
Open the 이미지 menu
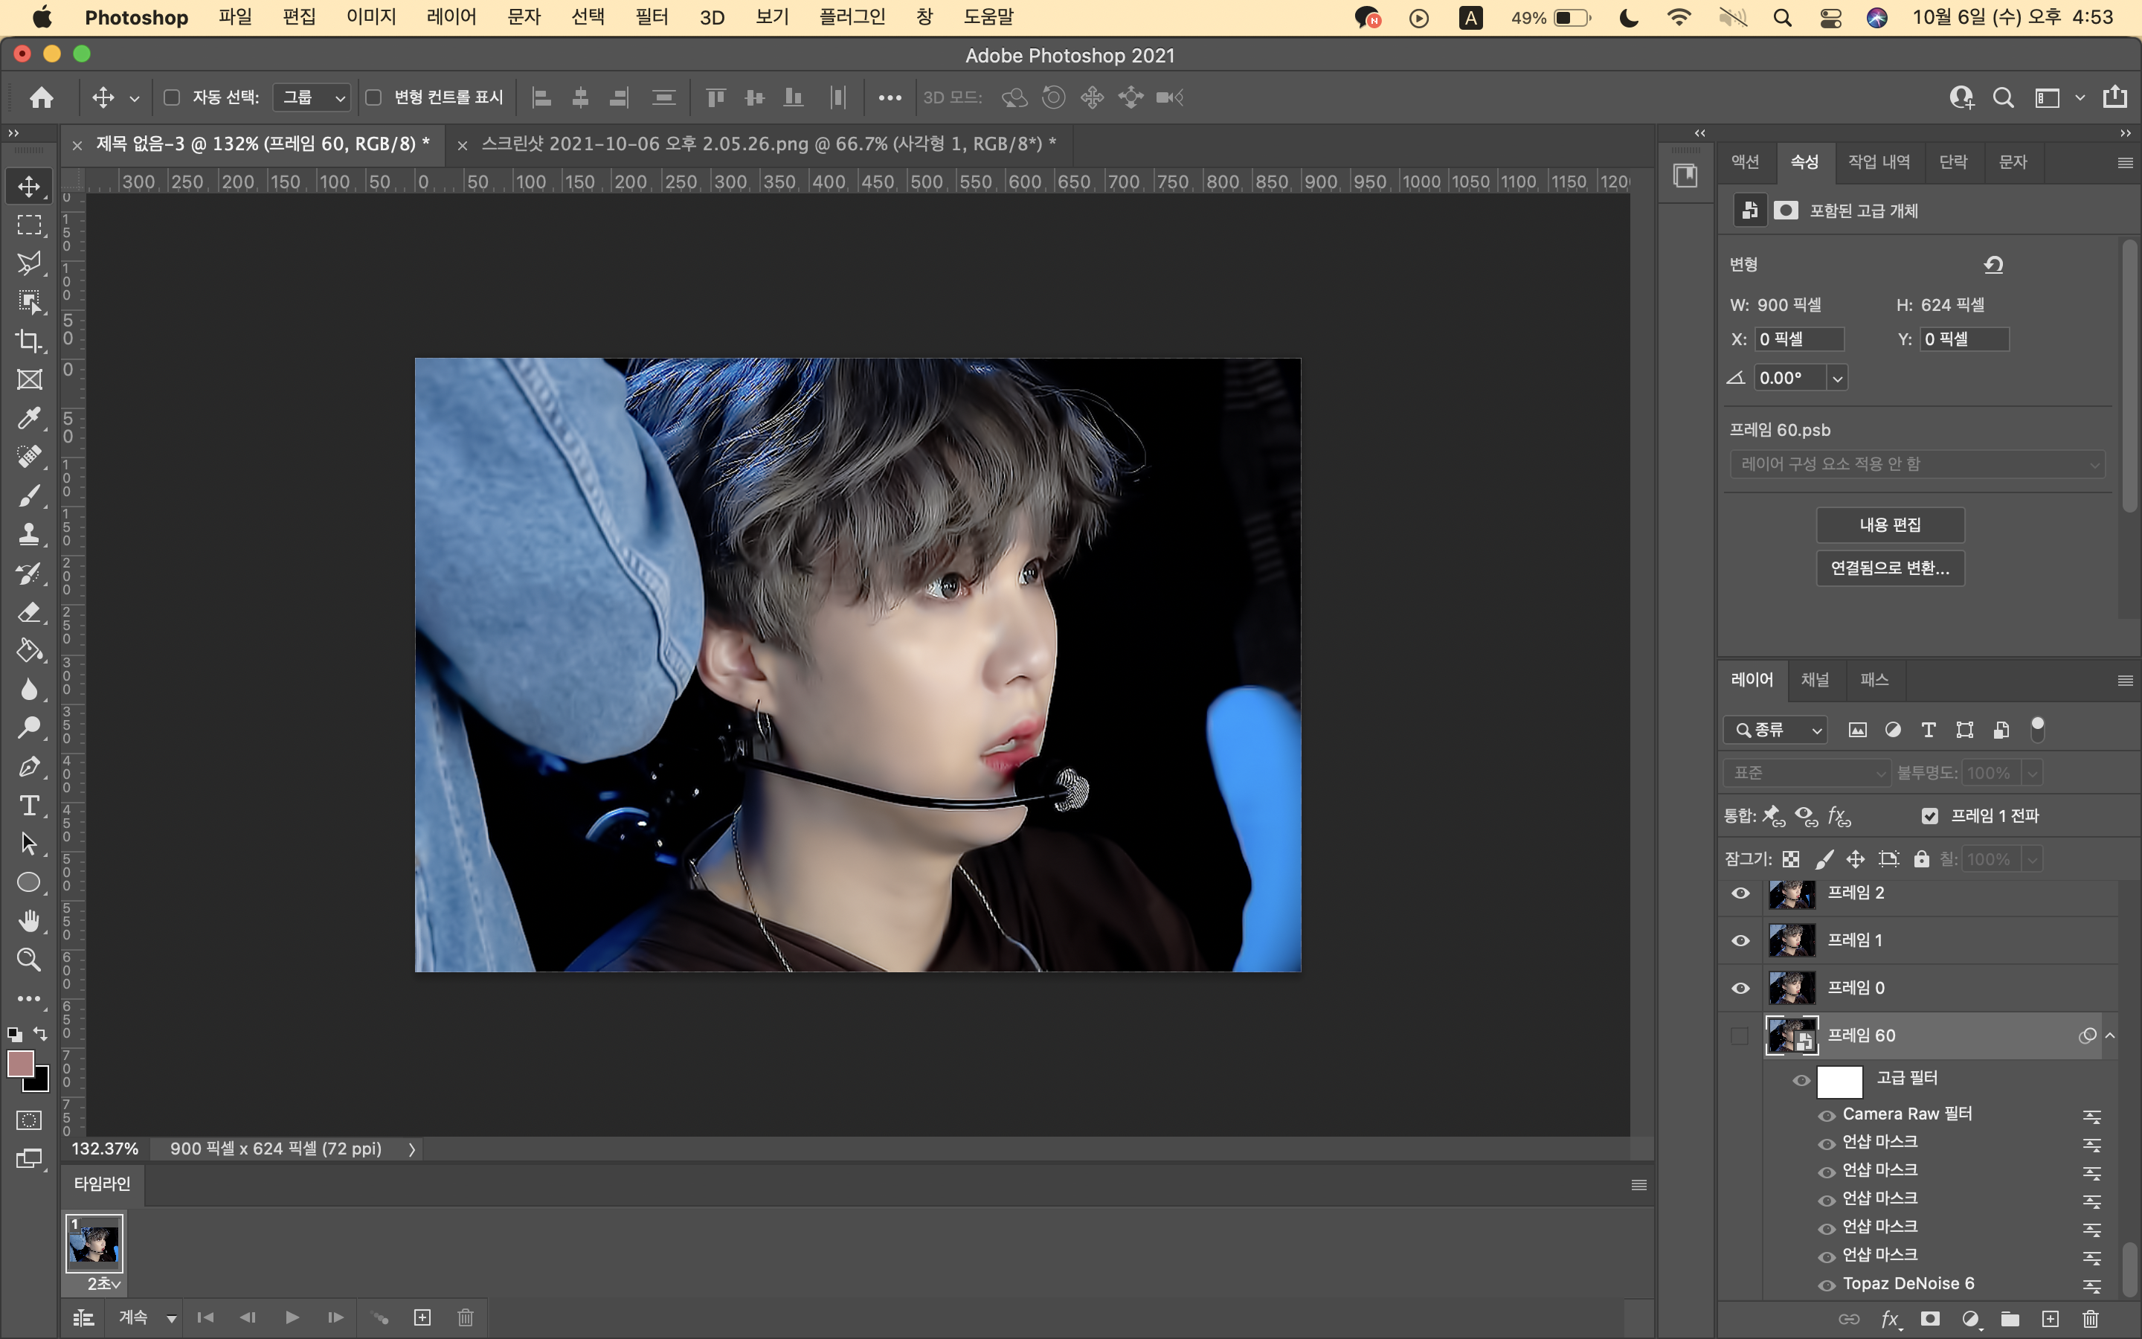click(371, 17)
